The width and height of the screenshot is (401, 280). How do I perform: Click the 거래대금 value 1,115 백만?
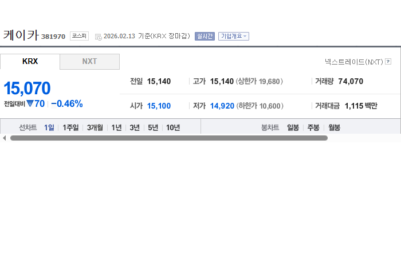click(361, 106)
